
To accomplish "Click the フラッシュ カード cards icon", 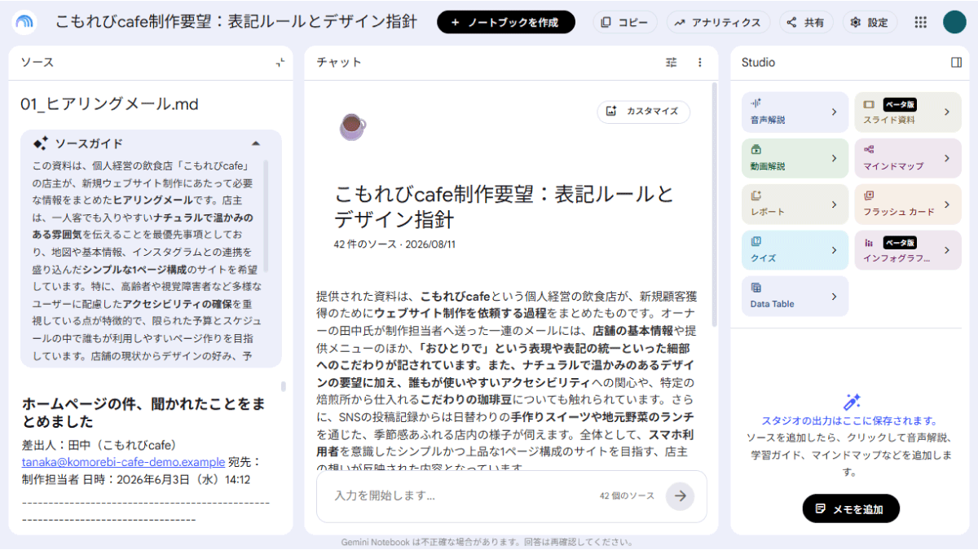I will (869, 196).
